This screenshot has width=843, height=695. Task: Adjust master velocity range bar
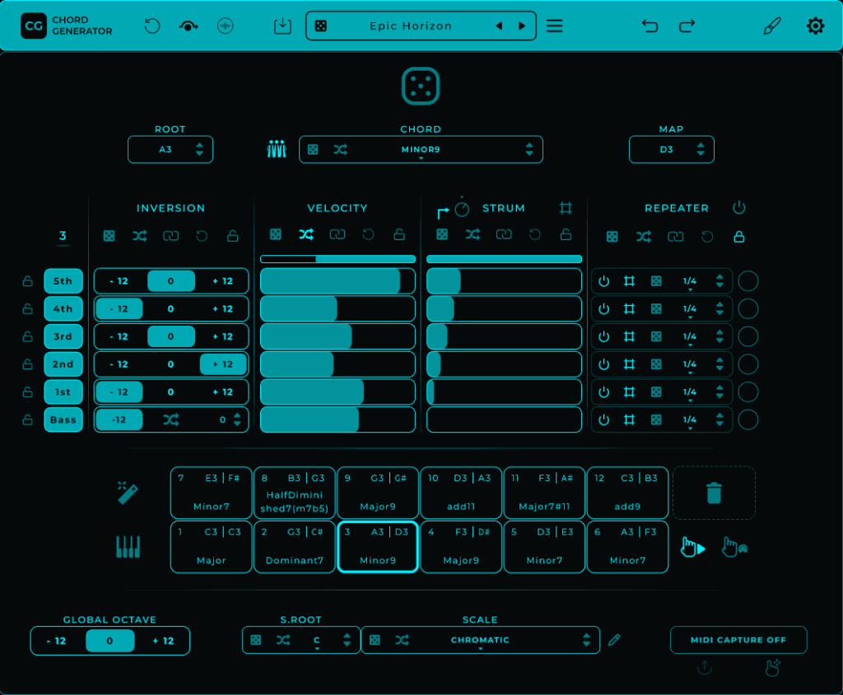point(338,259)
